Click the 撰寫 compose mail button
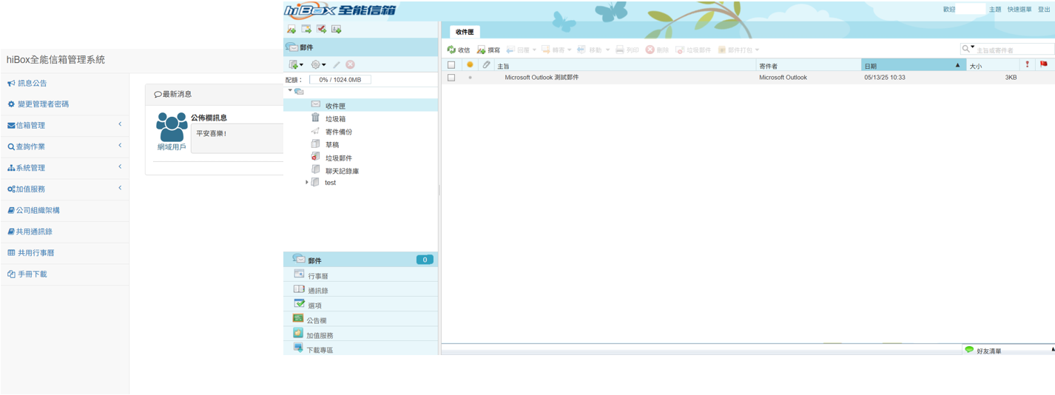 [x=488, y=50]
